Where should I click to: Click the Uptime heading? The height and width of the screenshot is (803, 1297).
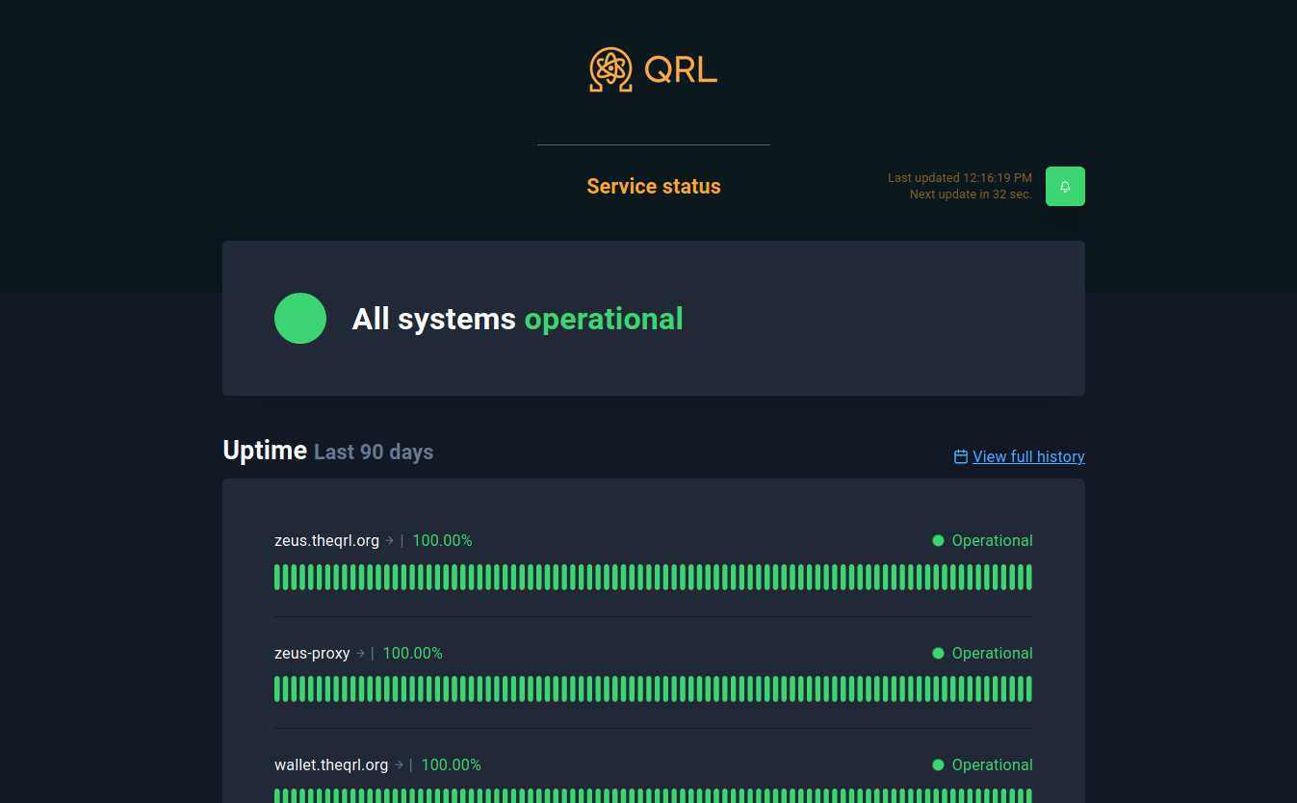[x=265, y=450]
